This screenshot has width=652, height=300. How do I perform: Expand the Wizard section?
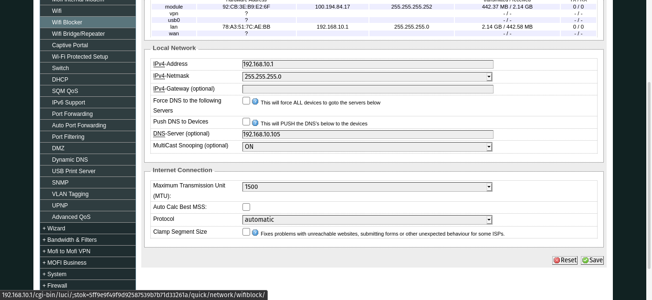coord(56,228)
